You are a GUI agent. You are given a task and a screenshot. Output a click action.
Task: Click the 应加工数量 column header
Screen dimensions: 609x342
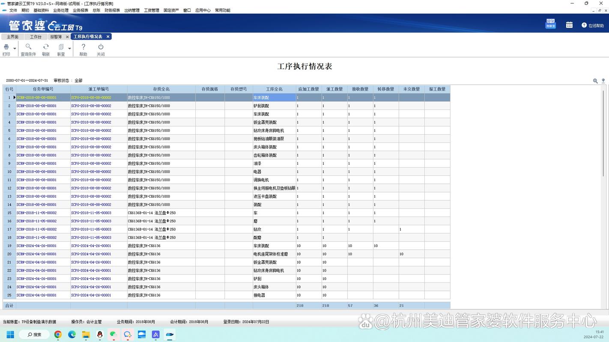[309, 89]
